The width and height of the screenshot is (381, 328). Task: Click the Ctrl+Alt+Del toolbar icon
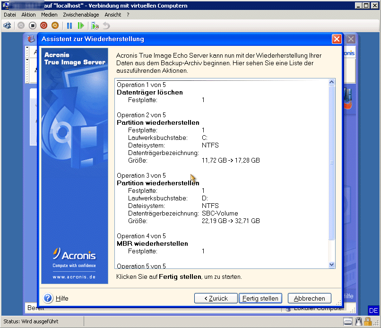tap(7, 26)
